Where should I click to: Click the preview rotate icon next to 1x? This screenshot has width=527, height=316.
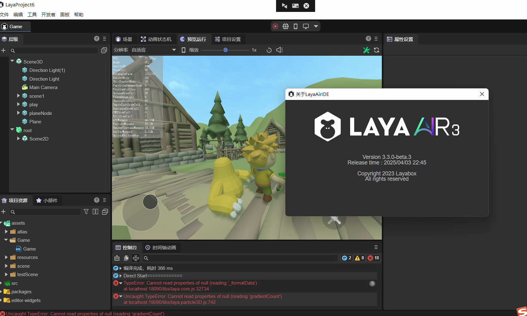269,50
